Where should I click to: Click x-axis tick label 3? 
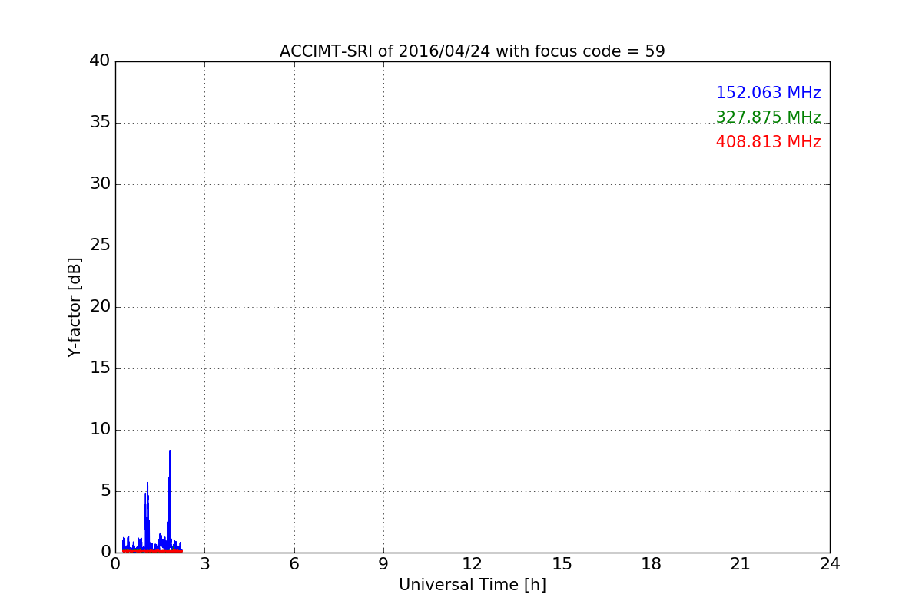pyautogui.click(x=204, y=564)
